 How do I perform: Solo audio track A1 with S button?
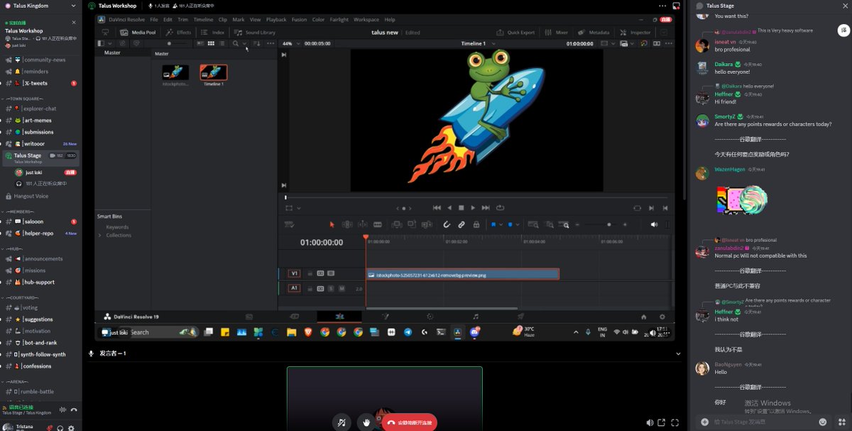331,288
